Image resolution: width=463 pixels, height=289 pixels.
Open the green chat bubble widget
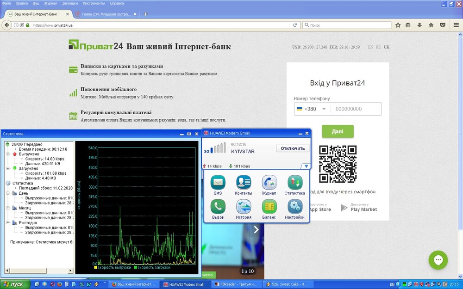click(438, 260)
